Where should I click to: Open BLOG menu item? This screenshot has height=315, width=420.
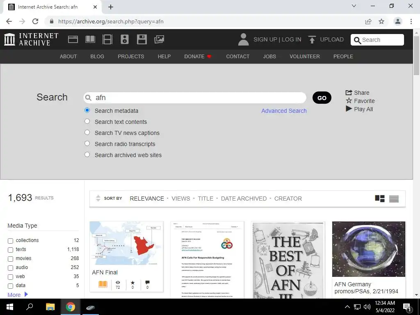click(x=97, y=57)
